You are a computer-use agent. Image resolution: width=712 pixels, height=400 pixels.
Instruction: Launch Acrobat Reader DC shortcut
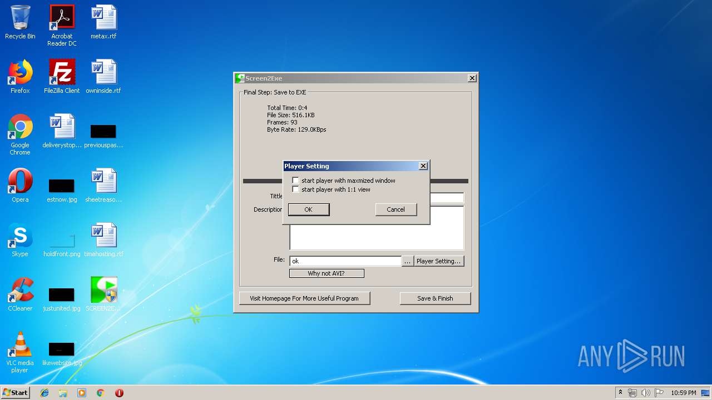tap(62, 26)
